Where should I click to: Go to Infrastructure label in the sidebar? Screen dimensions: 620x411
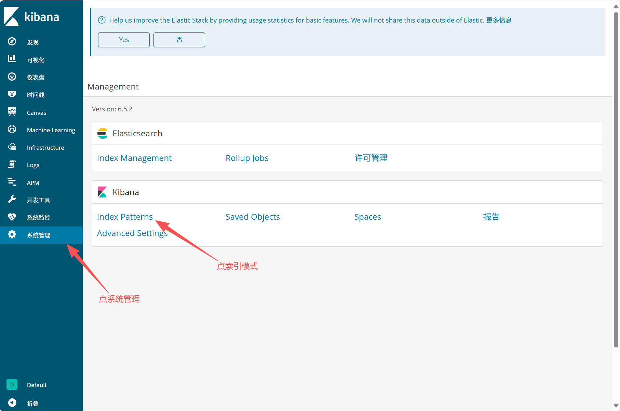(x=45, y=148)
